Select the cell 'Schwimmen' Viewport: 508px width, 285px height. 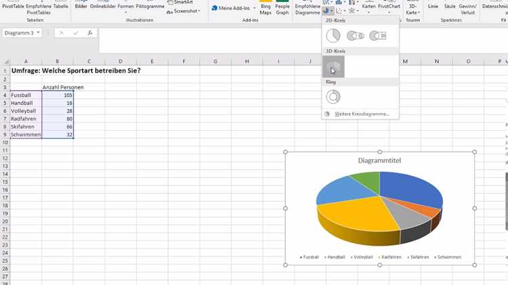tap(26, 135)
